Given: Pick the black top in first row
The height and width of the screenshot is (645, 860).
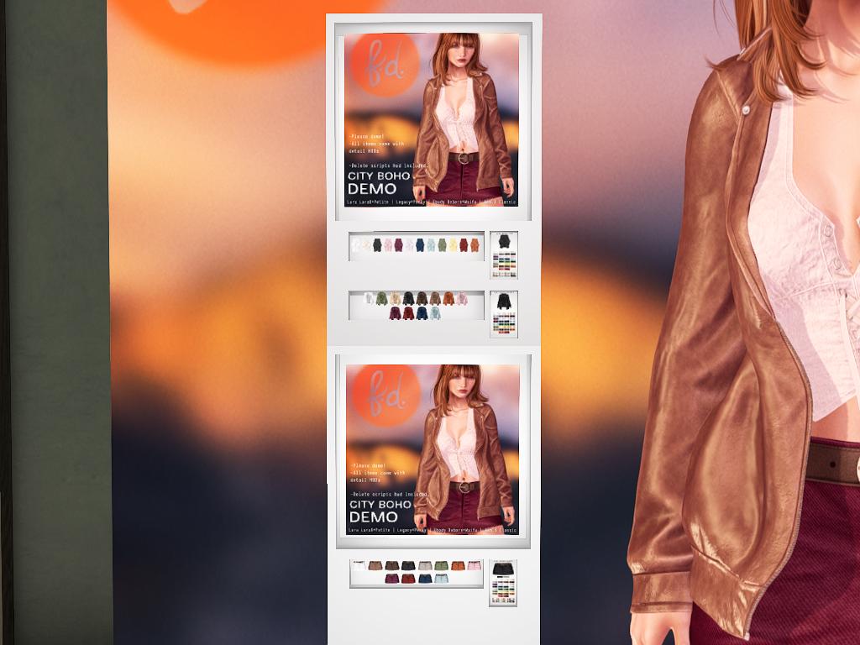Looking at the screenshot, I should coord(377,245).
